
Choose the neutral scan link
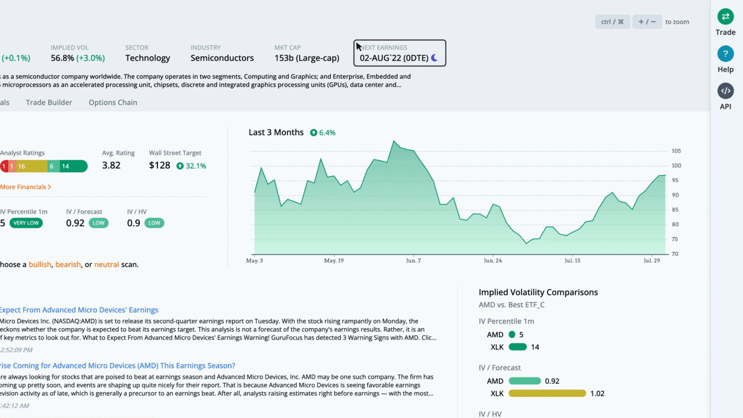(x=107, y=264)
